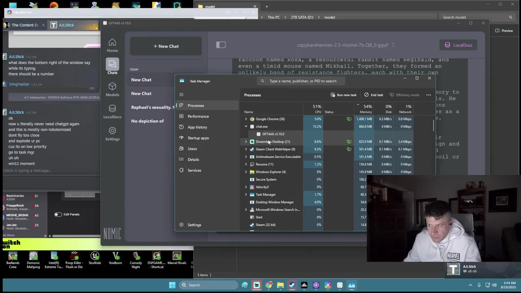
Task: Collapse chat.exe process group
Action: [246, 127]
